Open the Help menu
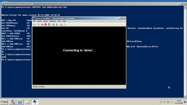The image size is (187, 105). click(x=64, y=21)
